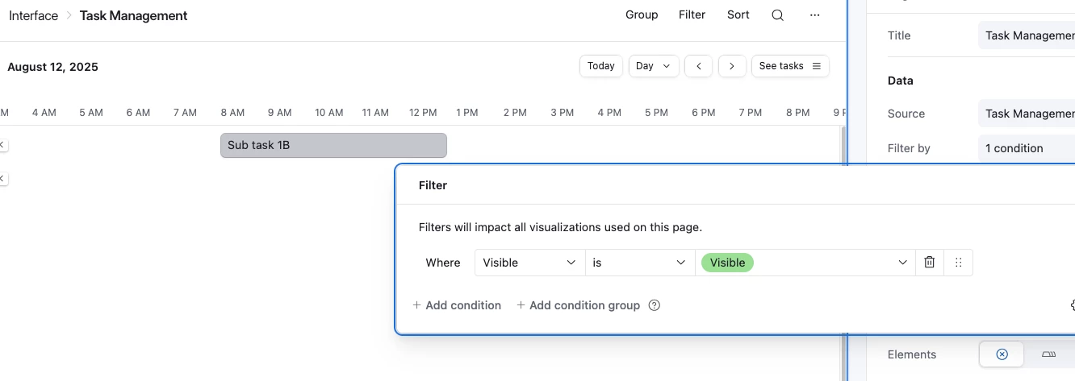The height and width of the screenshot is (381, 1075).
Task: Open the 'is' operator dropdown
Action: click(639, 263)
